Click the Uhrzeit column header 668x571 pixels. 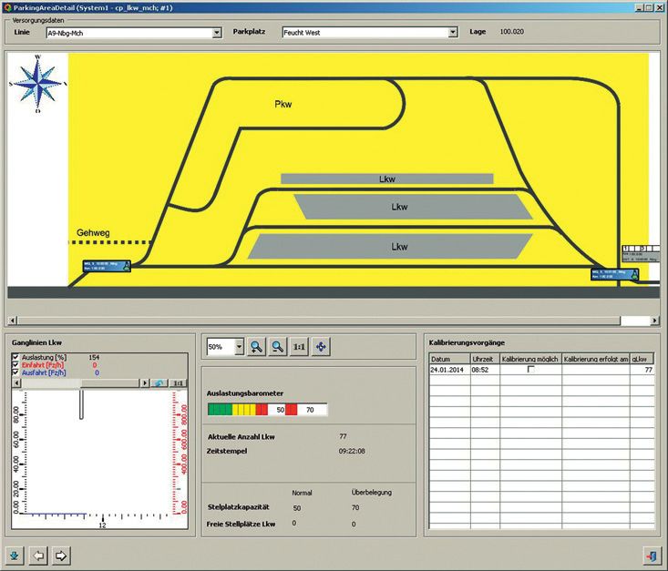[484, 359]
